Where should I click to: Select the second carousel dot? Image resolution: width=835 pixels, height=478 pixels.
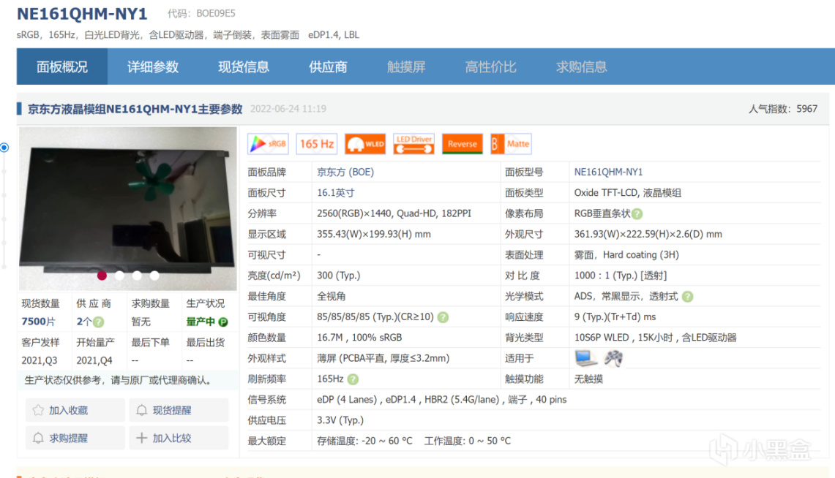point(120,276)
